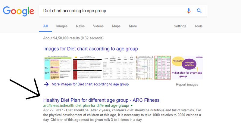Expand the green arrow next to arcfitness URL
Viewport: 241px width, 127px height.
tap(132, 106)
